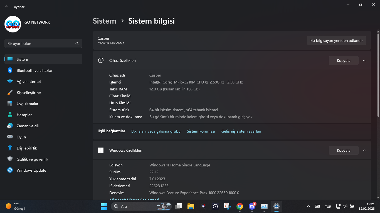Show hidden system tray icons
The image size is (380, 213).
point(308,206)
